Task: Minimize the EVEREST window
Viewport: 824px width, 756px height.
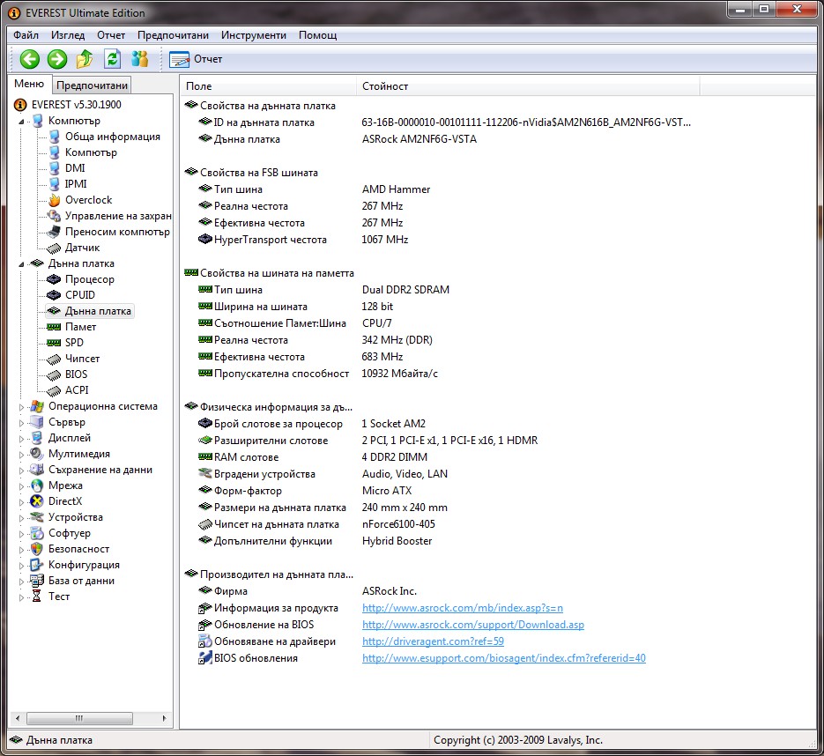Action: tap(740, 10)
